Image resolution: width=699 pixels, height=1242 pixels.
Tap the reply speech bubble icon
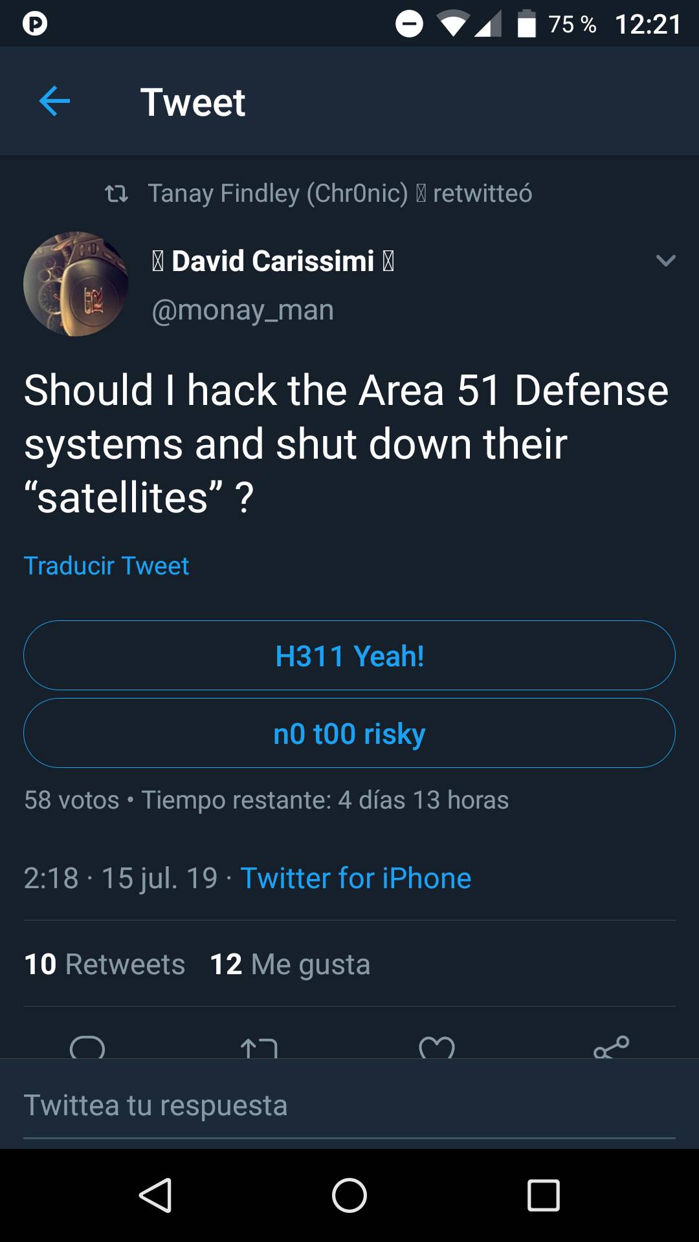tap(87, 1046)
